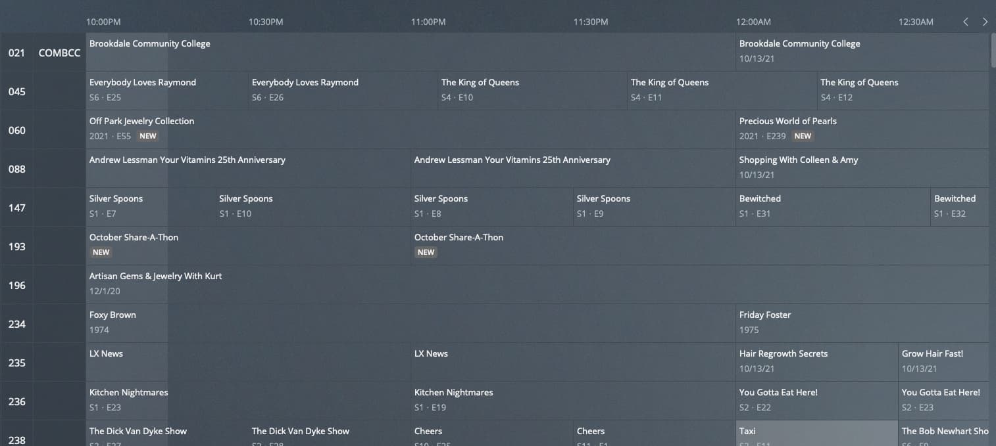Open Andrew Lessman Your Vitamins at 10:00PM
Screen dimensions: 996x446
(x=248, y=169)
